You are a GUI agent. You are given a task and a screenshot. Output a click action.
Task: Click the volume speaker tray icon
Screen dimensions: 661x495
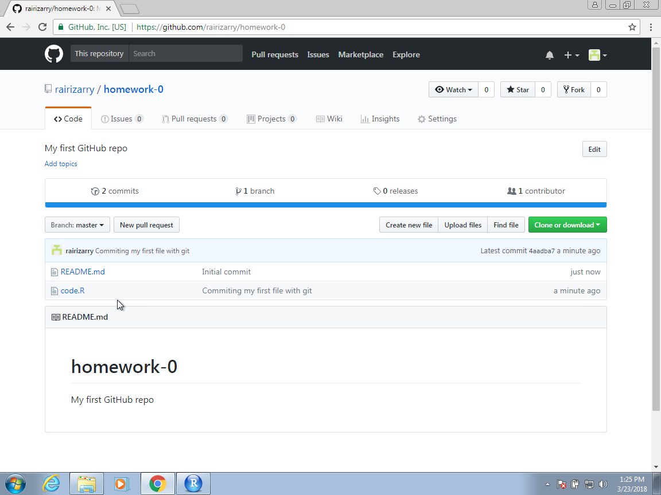[x=603, y=484]
